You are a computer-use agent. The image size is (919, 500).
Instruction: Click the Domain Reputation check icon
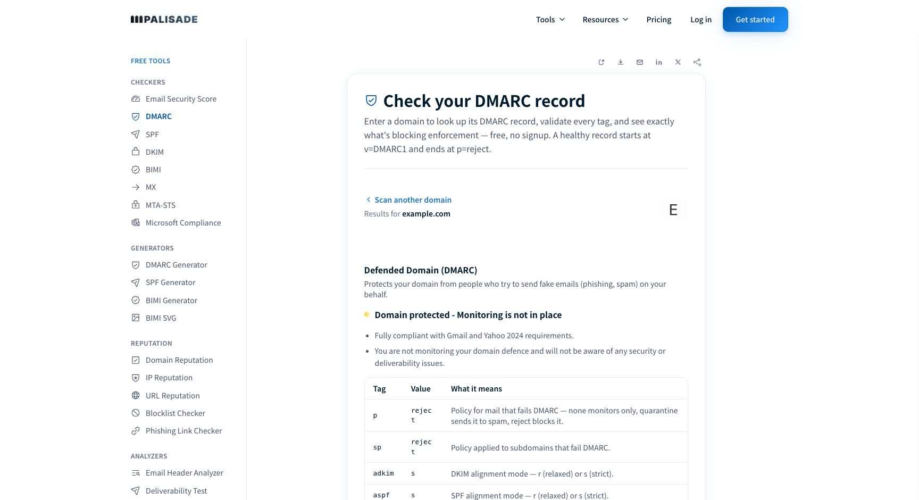point(136,360)
